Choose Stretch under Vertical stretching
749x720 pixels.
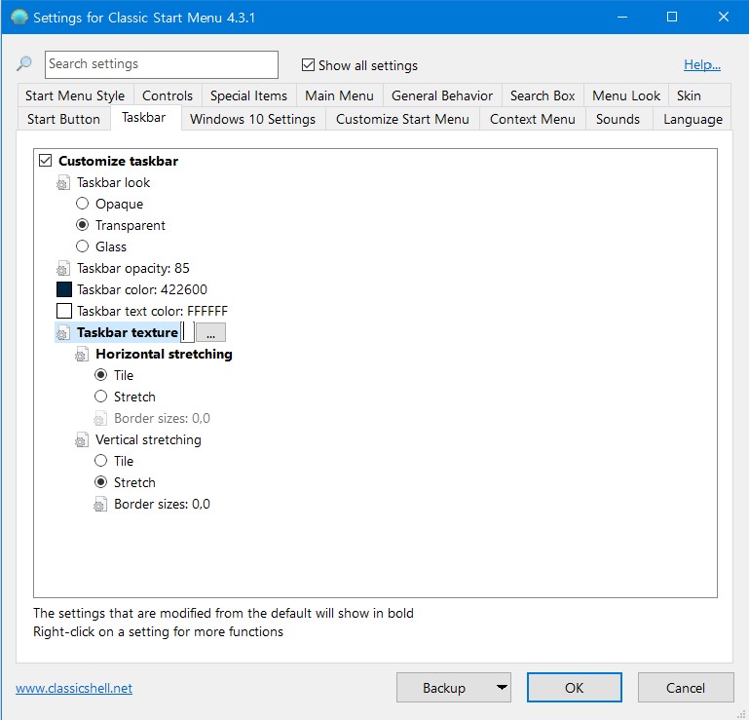tap(100, 482)
